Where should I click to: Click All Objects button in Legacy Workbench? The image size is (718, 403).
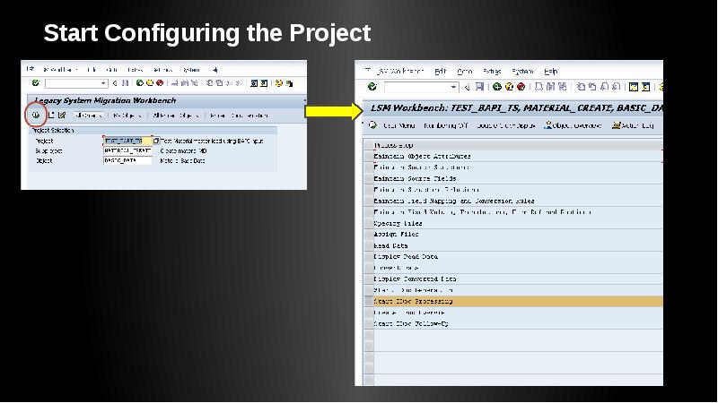click(88, 116)
